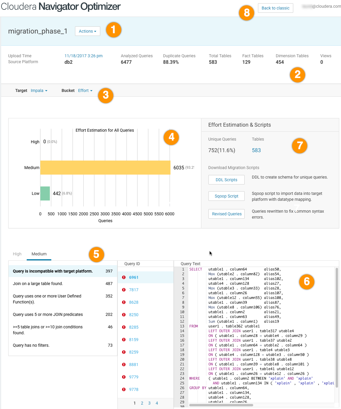Go to page 3 of query IDs

149,403
